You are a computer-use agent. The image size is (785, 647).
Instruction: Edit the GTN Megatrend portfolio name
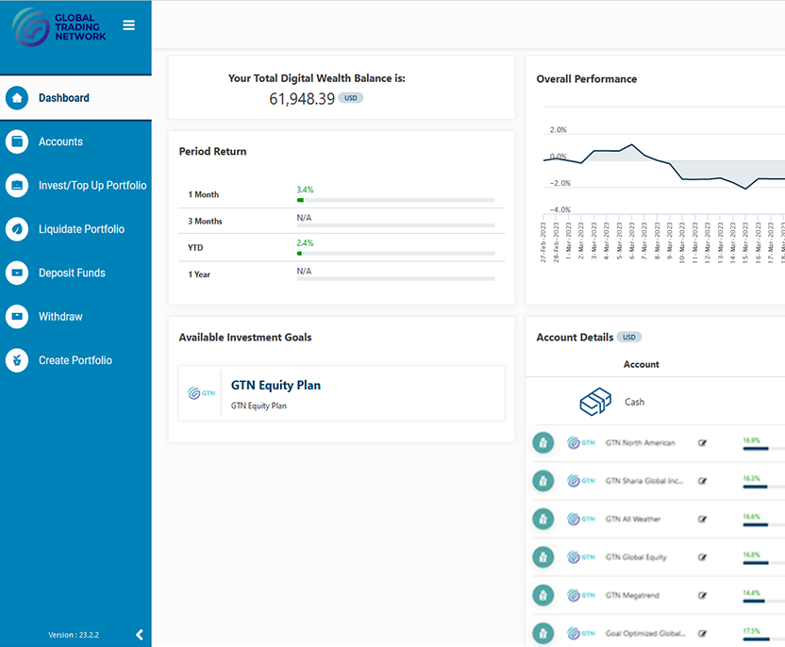coord(702,595)
